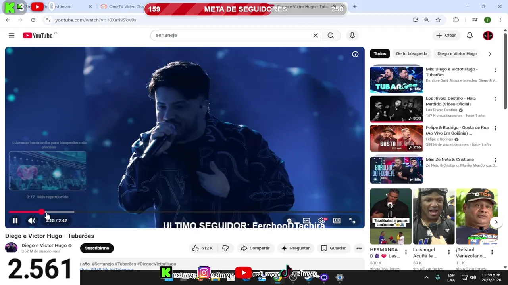Open more actions three dots under the video
Screen dimensions: 508x285
pos(359,248)
